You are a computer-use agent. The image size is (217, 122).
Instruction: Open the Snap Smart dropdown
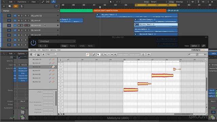(159, 2)
